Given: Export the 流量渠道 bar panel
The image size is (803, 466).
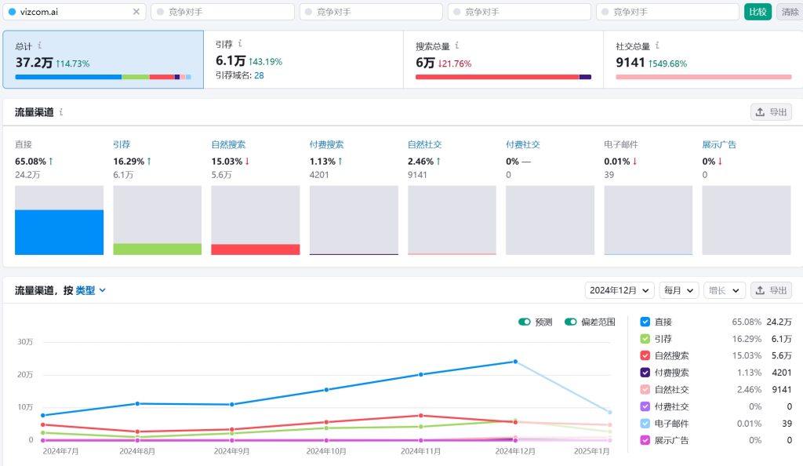Looking at the screenshot, I should tap(771, 112).
